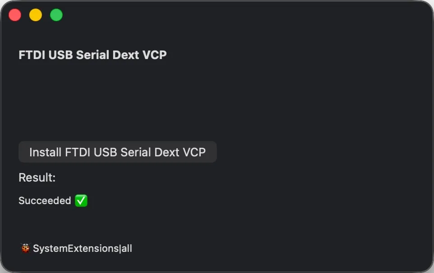Click the Succeeded status text
434x273 pixels.
pos(45,200)
